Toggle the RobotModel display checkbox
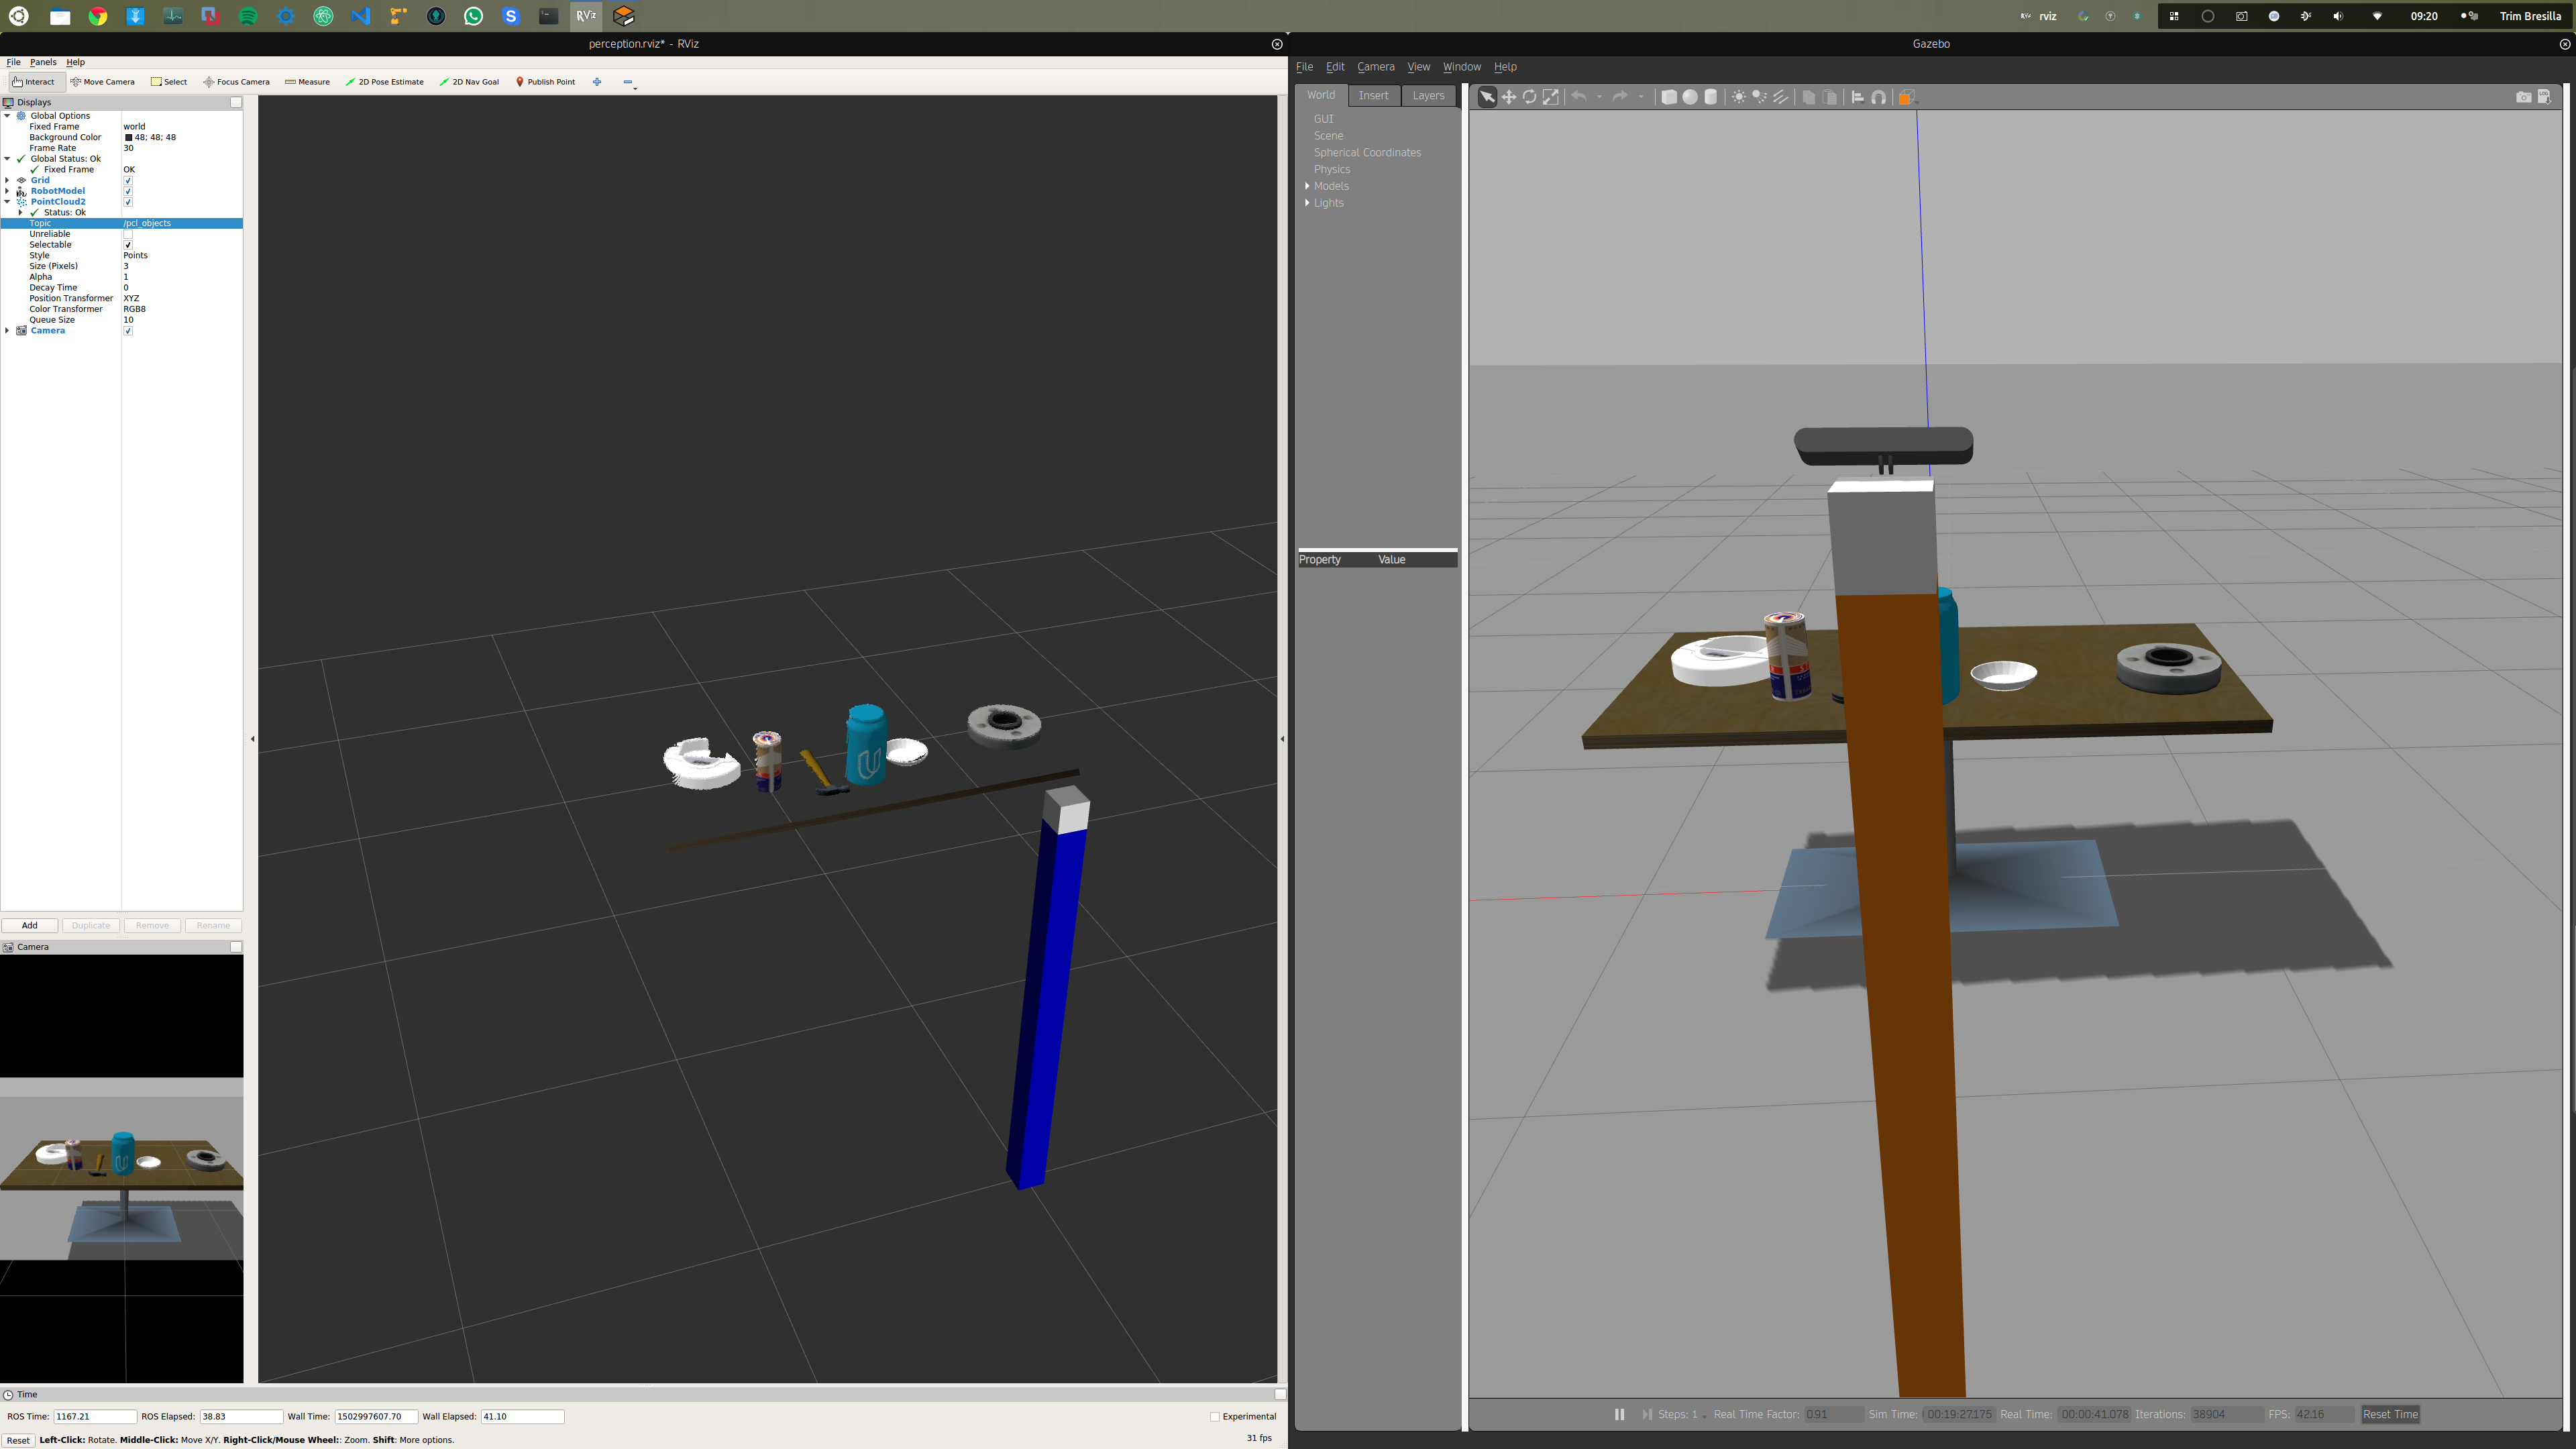2576x1449 pixels. [128, 191]
